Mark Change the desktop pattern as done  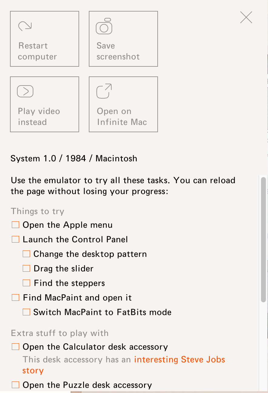click(26, 254)
